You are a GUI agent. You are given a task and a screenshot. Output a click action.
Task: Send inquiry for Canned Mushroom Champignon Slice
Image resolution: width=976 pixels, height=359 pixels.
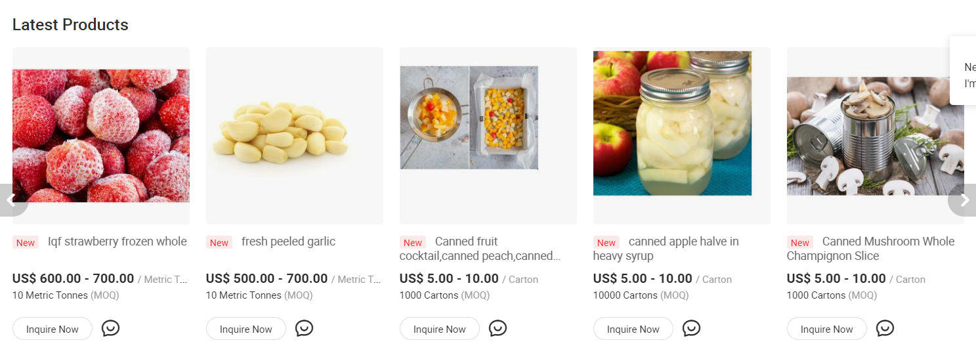point(827,329)
